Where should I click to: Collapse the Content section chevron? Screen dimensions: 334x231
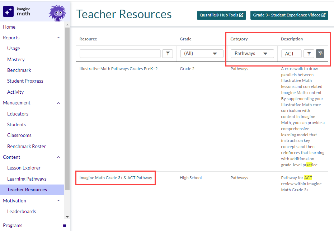tap(58, 157)
